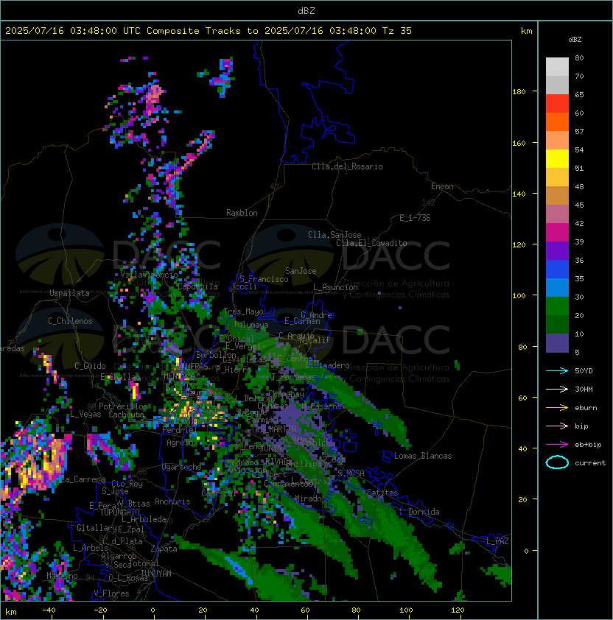
Task: Click the Clla.del_Rosario place label
Action: click(x=347, y=166)
